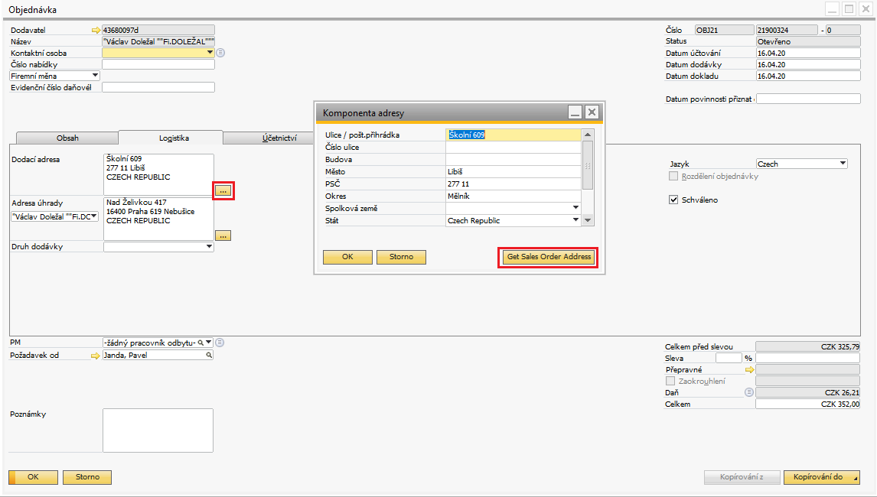The height and width of the screenshot is (497, 877).
Task: Click the Ulice / pošt.přihrádka field
Action: point(513,135)
